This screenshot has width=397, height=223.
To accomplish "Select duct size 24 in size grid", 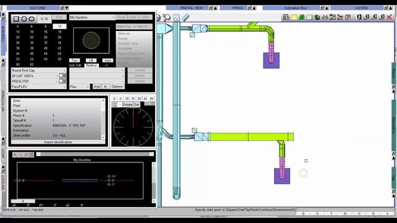I will (45, 37).
